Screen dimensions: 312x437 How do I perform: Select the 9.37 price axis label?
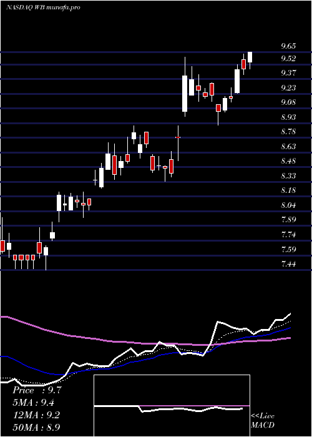click(288, 73)
